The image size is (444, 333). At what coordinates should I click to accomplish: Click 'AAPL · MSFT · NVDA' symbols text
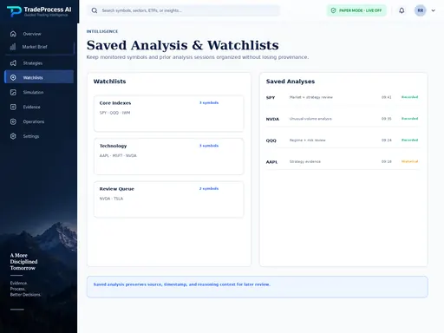118,155
